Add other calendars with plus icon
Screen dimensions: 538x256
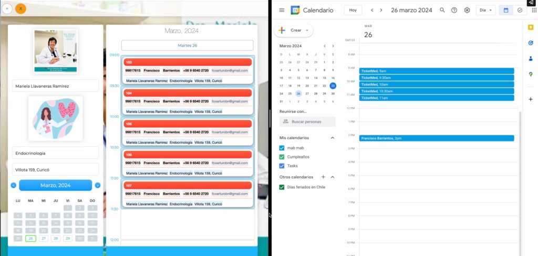pos(323,177)
